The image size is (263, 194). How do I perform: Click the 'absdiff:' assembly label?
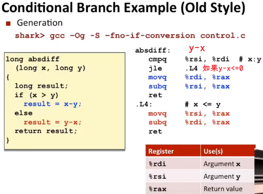pyautogui.click(x=153, y=51)
